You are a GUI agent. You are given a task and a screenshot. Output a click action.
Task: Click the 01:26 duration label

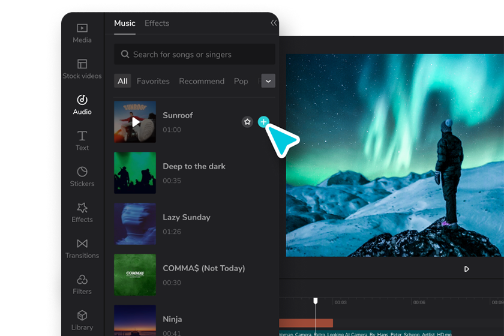pyautogui.click(x=172, y=232)
